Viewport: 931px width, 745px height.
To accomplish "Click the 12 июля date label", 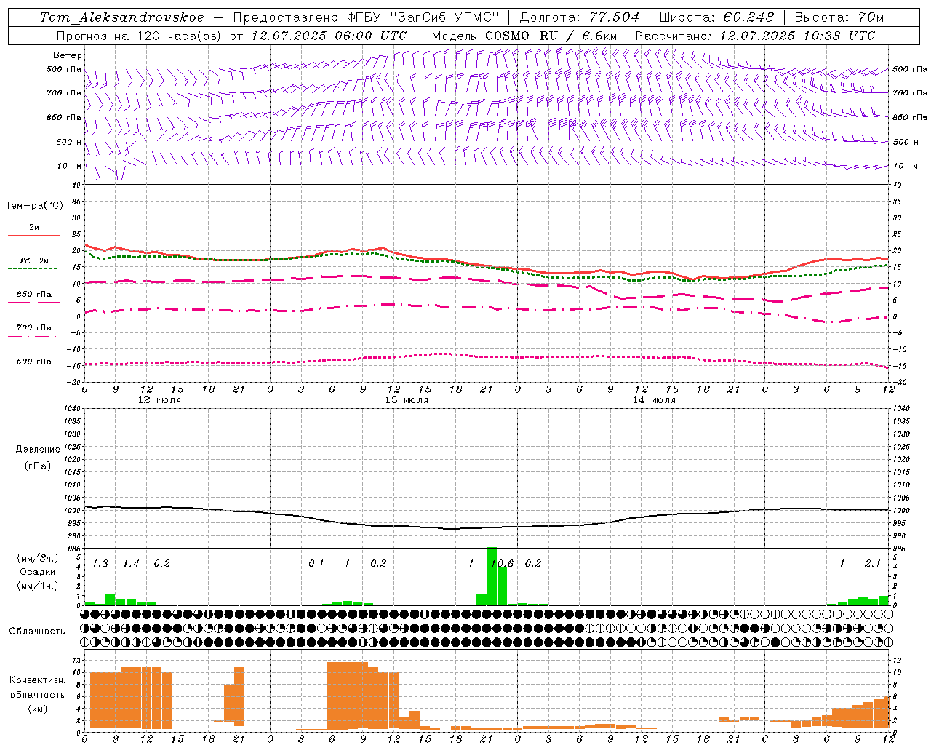I will 159,400.
